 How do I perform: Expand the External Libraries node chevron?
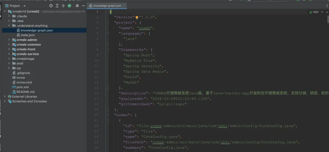click(5, 96)
